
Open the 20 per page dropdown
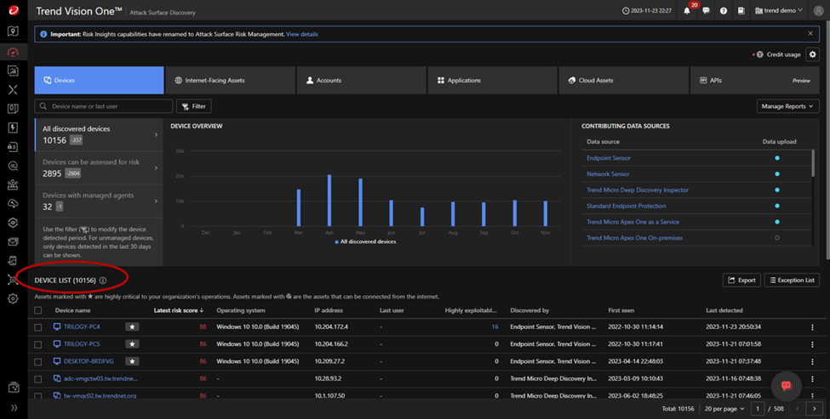point(724,409)
